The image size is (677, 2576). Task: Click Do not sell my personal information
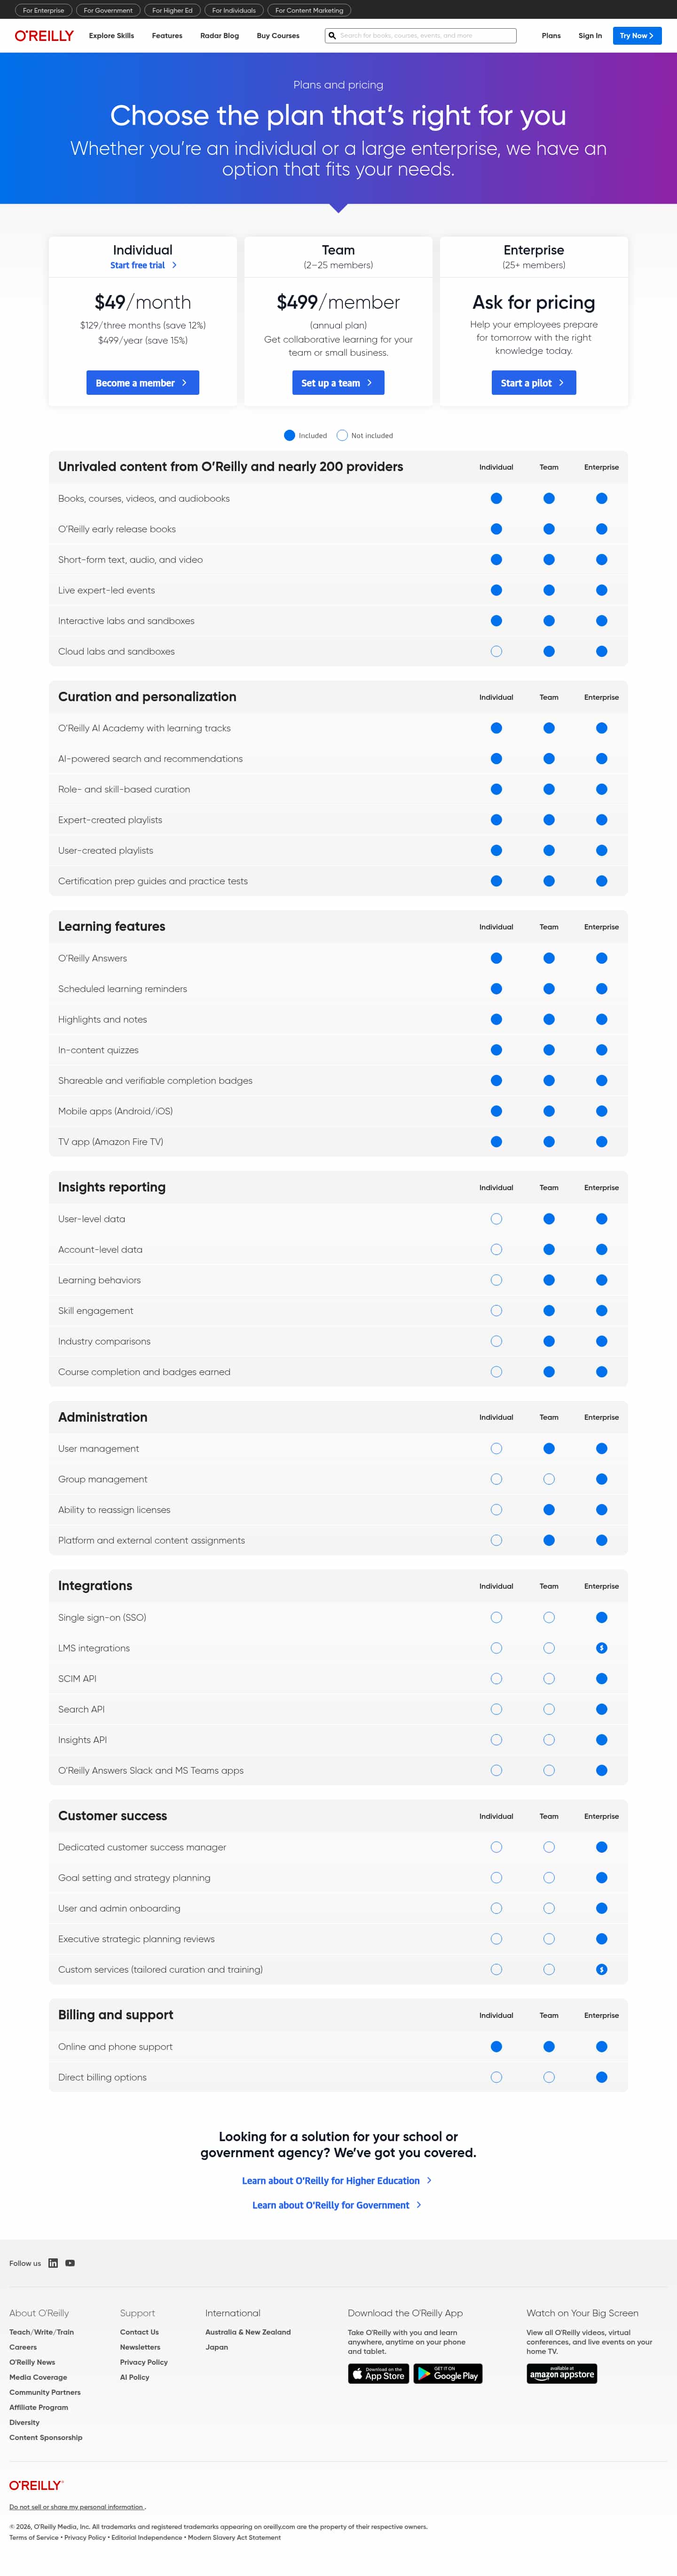pyautogui.click(x=78, y=2506)
